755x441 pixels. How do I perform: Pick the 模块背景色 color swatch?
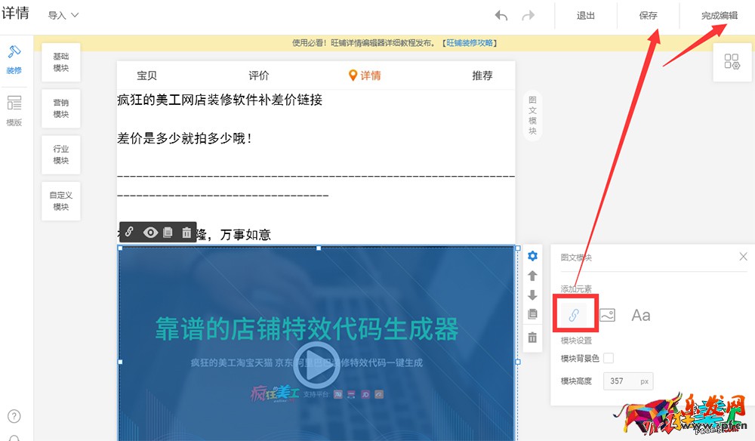[609, 358]
